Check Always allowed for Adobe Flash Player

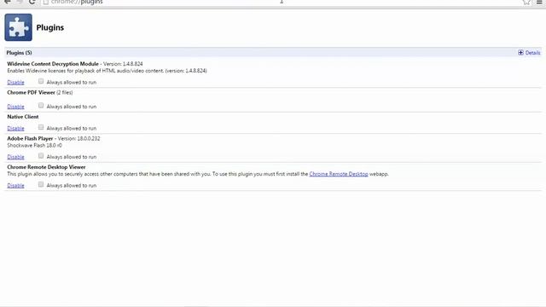tap(41, 155)
